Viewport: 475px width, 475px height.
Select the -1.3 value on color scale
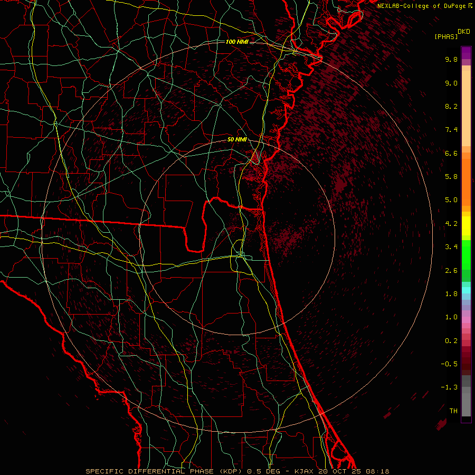pos(449,387)
